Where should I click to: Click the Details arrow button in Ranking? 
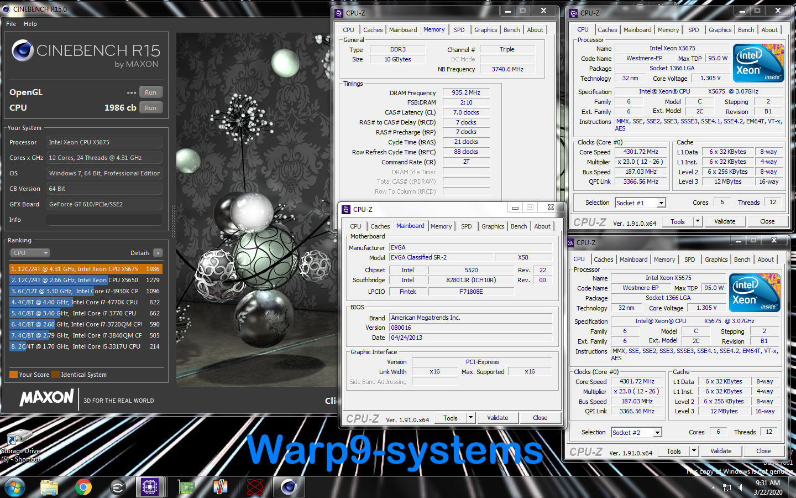click(158, 253)
